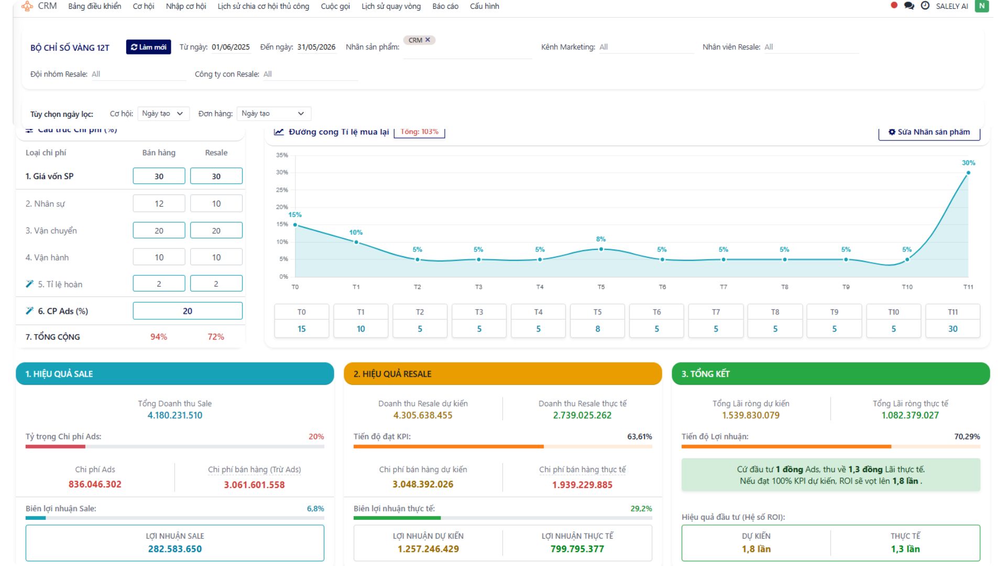1006x566 pixels.
Task: Click the chart icon beside Đường cong Tỉ lệ mua lại
Action: coord(279,132)
